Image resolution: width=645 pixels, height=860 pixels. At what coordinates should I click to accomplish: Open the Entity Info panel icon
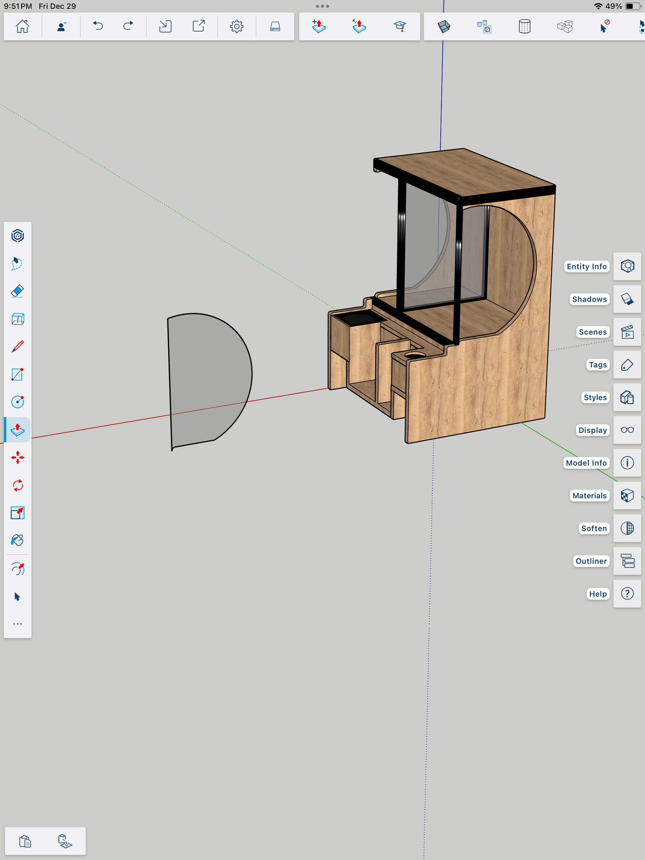(x=627, y=266)
